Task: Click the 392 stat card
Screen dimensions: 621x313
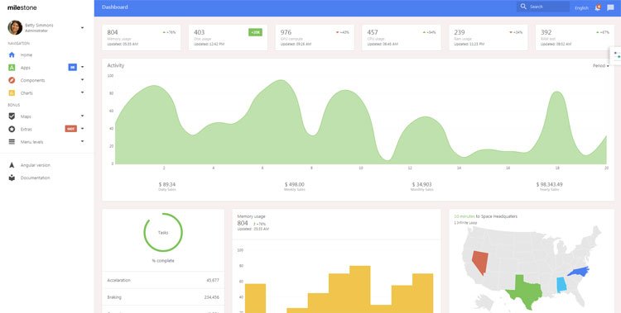Action: tap(575, 37)
